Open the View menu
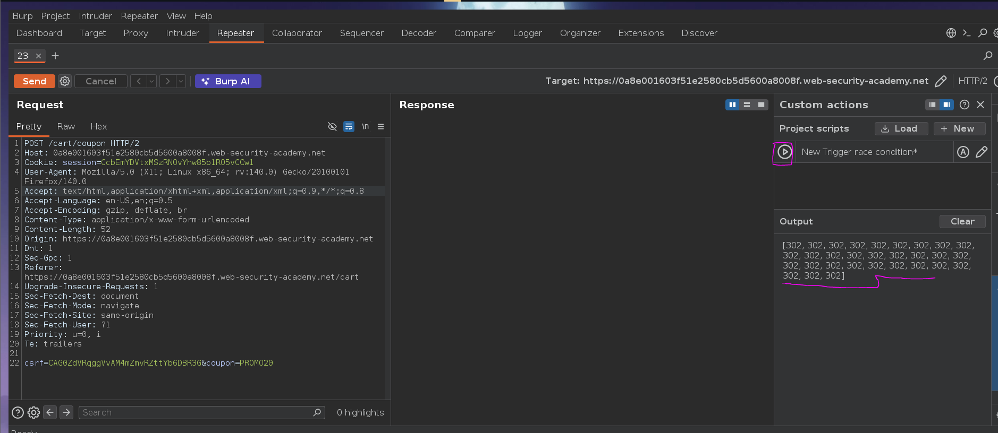This screenshot has width=998, height=433. click(x=176, y=16)
